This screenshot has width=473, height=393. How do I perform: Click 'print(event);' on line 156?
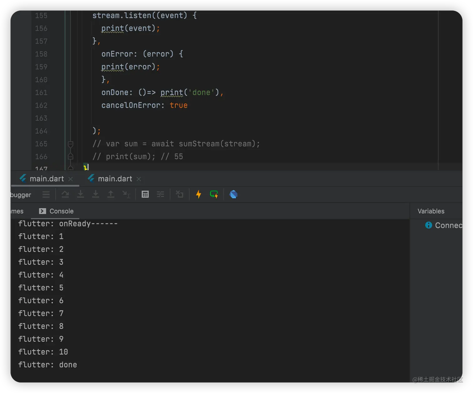coord(130,28)
